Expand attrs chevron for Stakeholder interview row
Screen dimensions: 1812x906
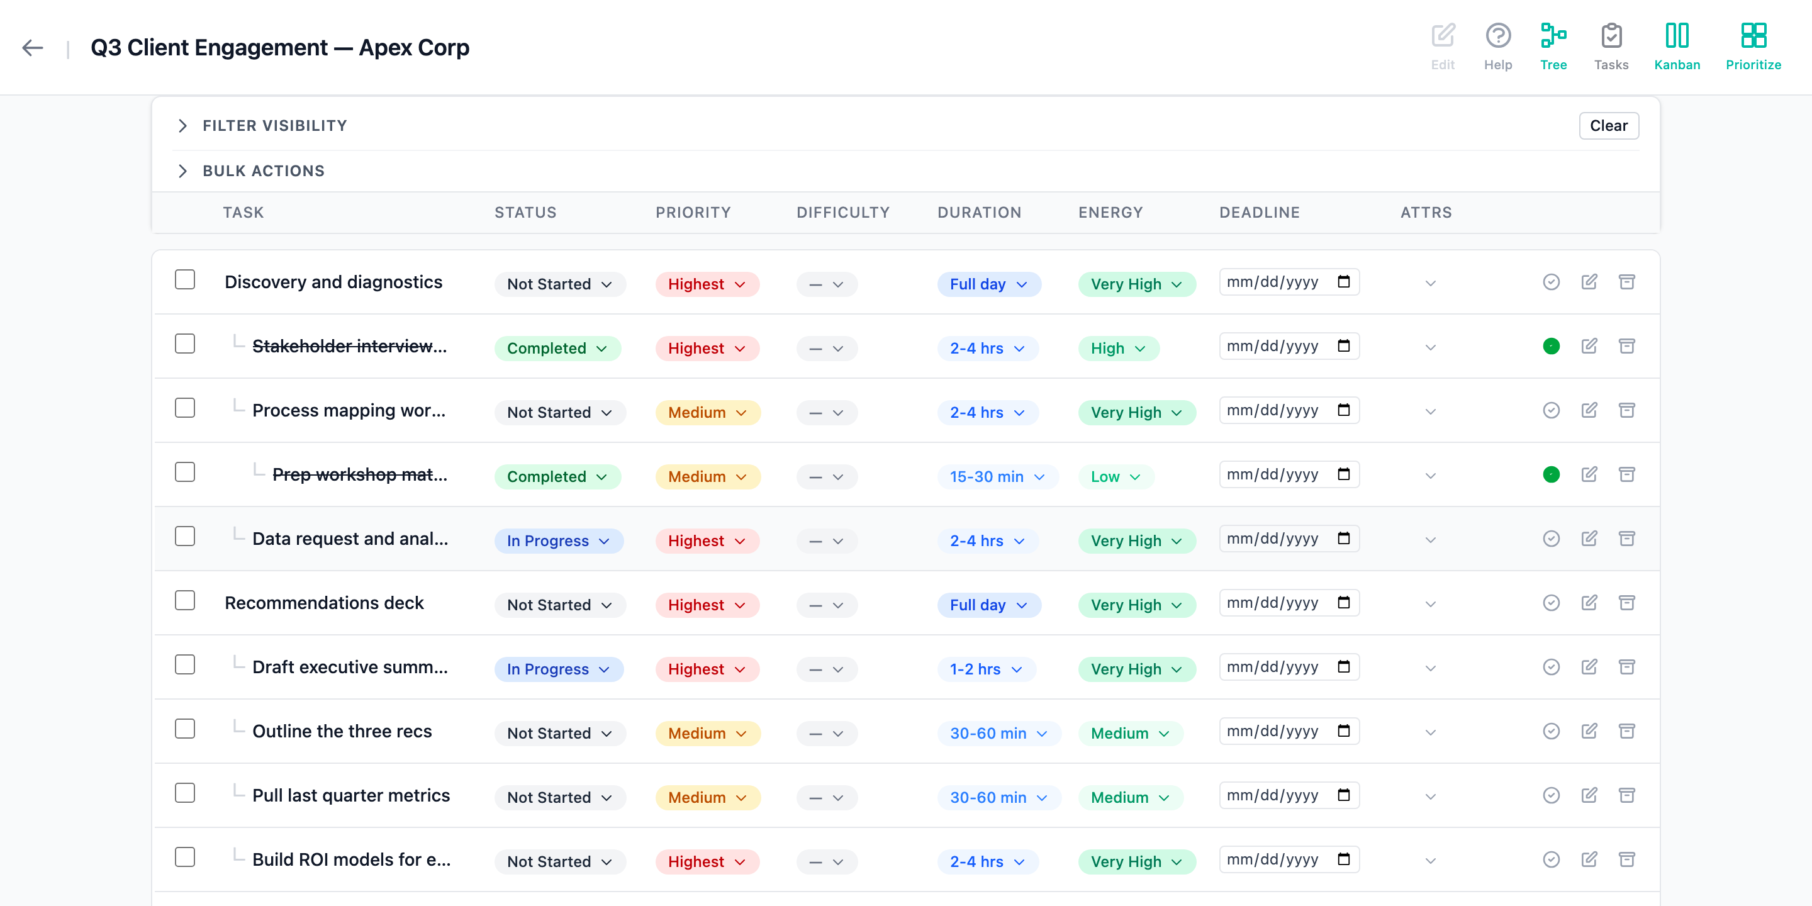click(1430, 348)
